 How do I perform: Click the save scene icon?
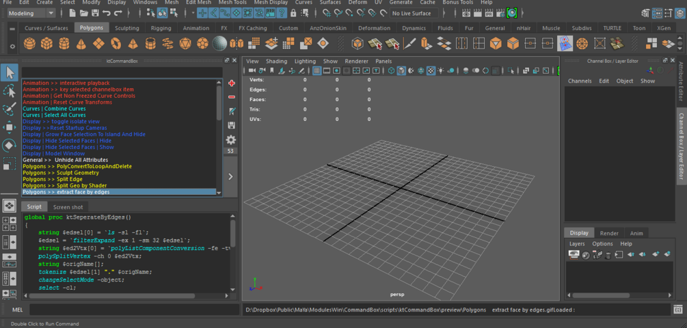pos(94,13)
